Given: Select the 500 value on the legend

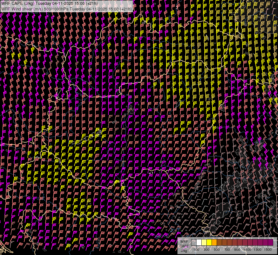Looking at the screenshot, I should click(x=217, y=250).
